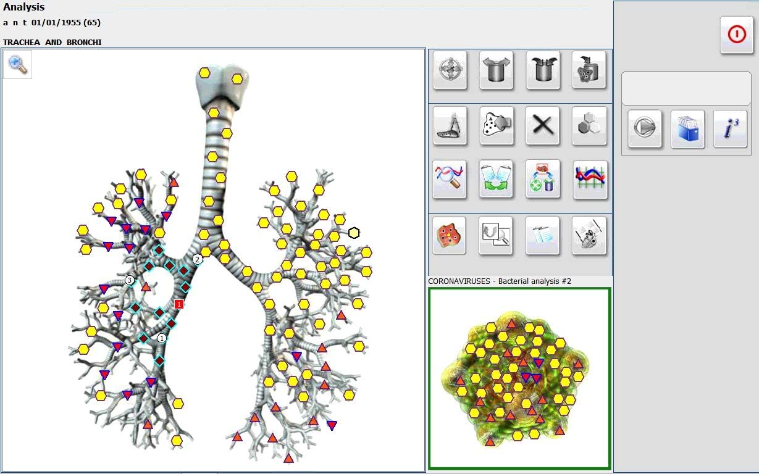759x474 pixels.
Task: Open the magnifier over red-blue curves icon
Action: click(x=450, y=180)
